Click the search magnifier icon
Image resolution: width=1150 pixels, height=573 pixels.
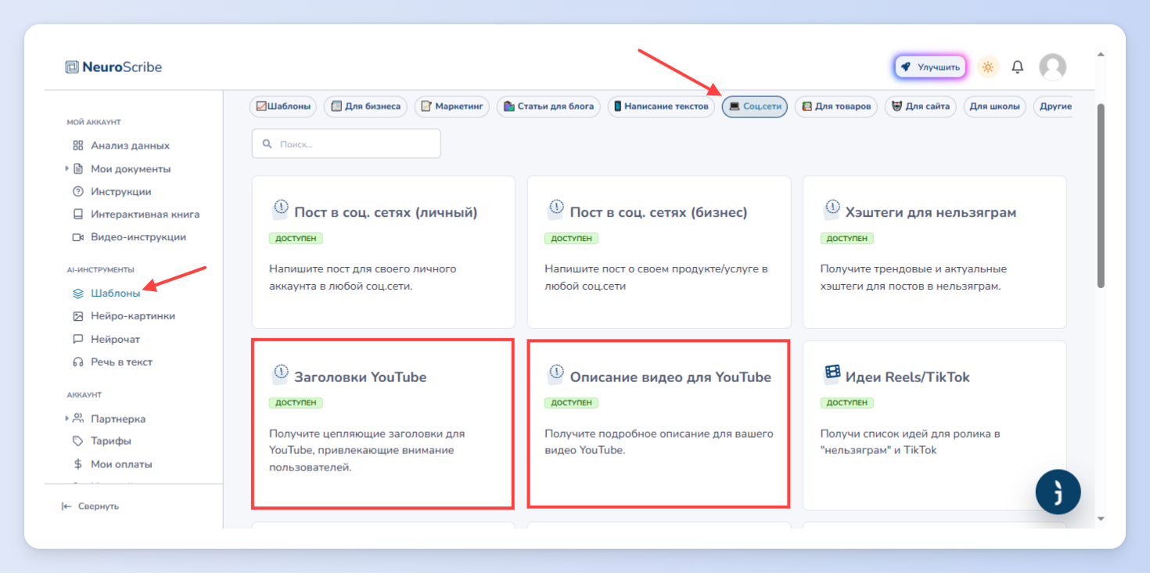pos(267,144)
